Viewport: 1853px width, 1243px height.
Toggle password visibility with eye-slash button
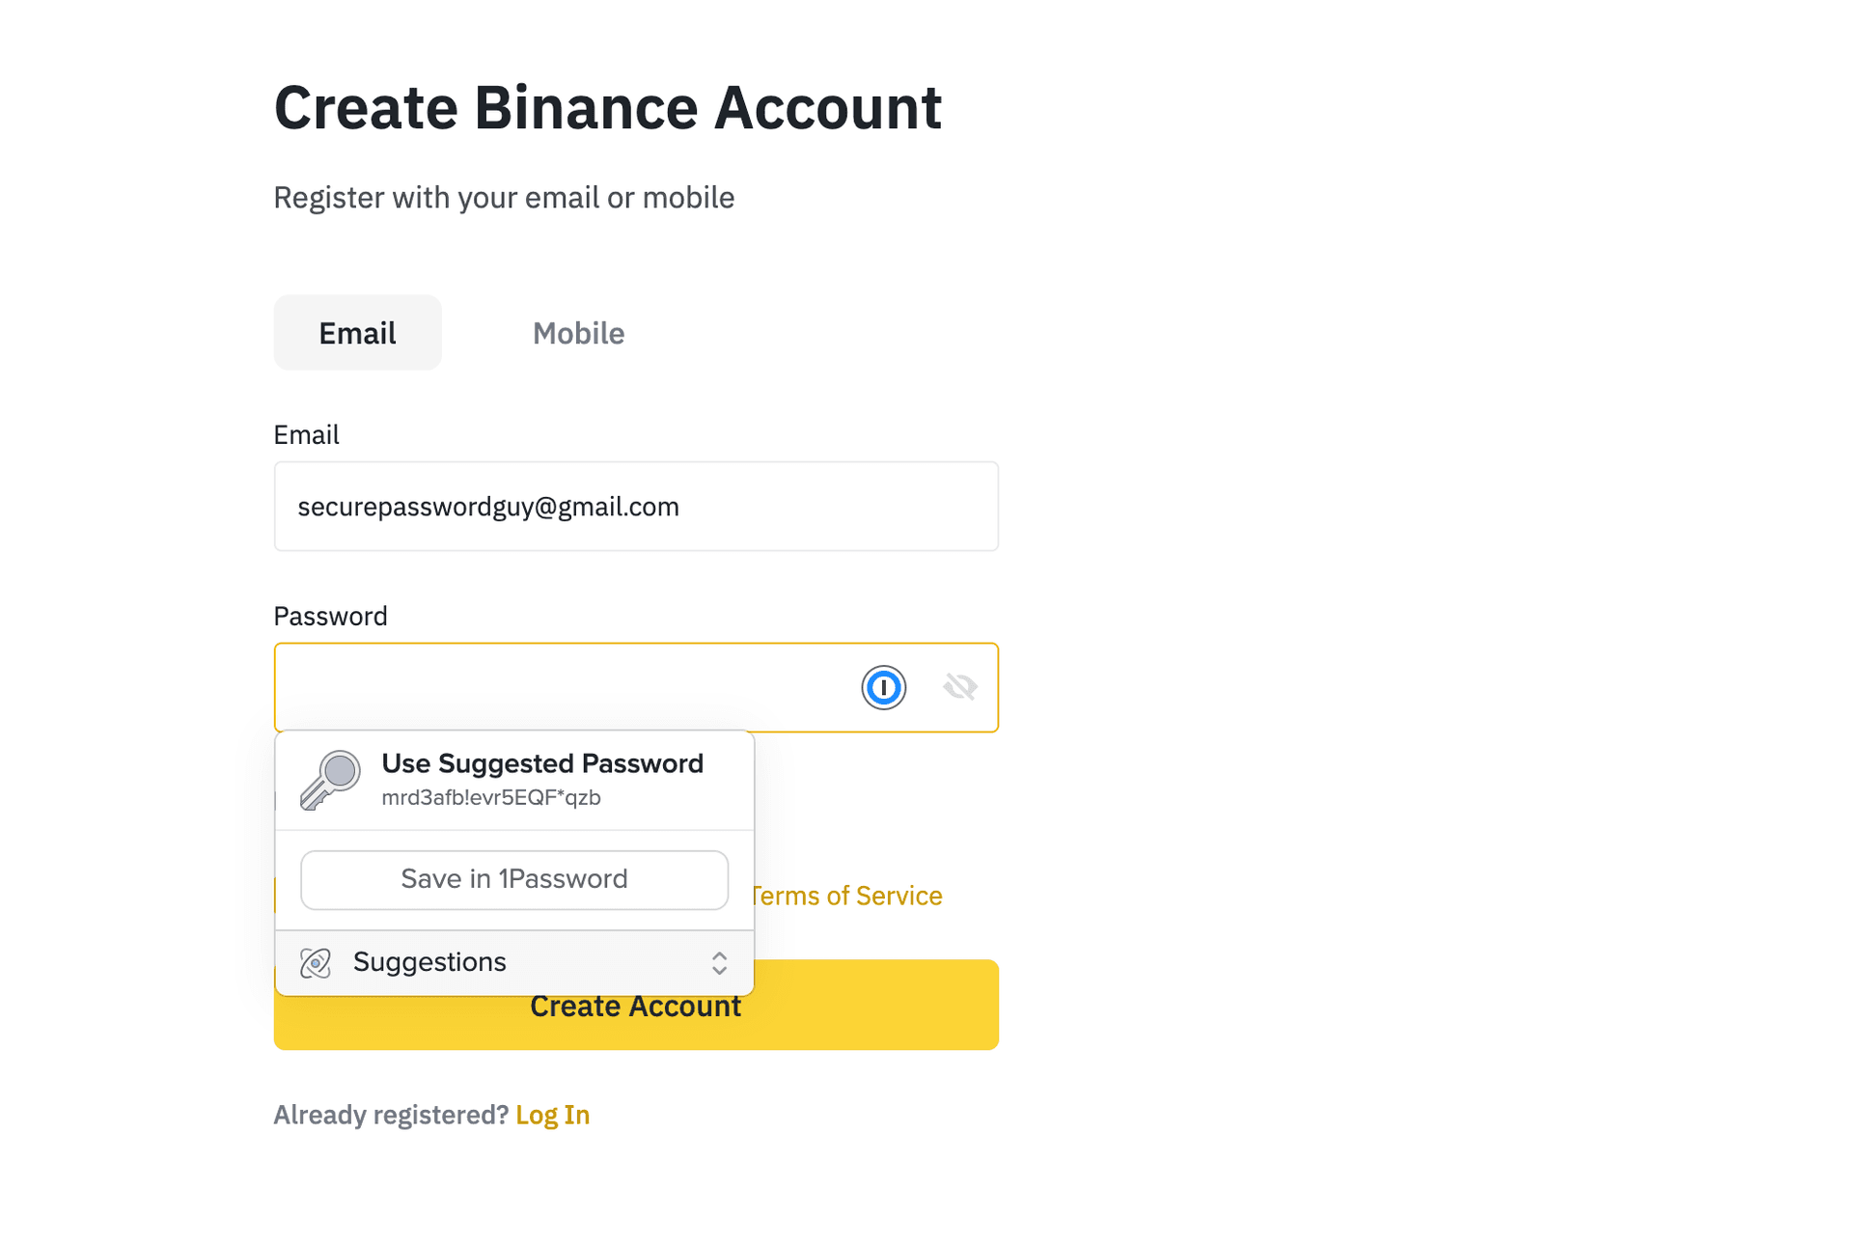point(959,685)
